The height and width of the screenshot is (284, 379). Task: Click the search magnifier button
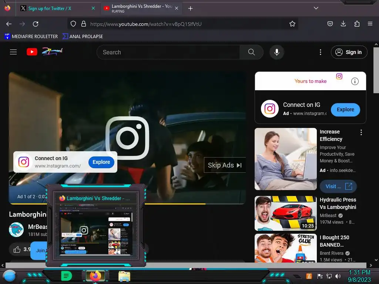pos(251,52)
